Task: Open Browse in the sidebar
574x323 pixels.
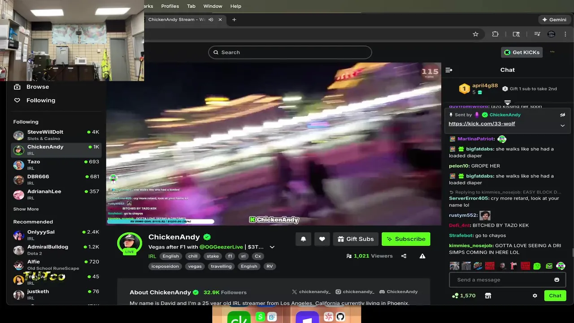Action: (38, 87)
